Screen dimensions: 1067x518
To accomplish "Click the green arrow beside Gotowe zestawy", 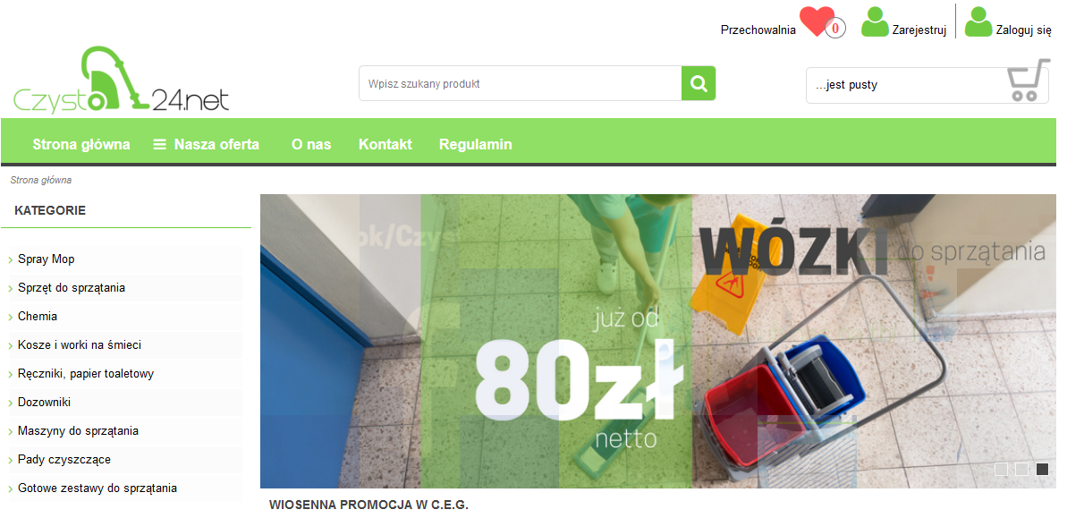I will point(11,488).
